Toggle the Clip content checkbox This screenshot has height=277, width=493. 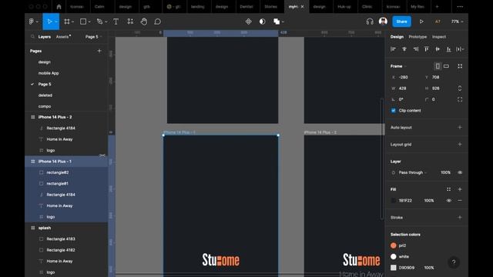(394, 111)
